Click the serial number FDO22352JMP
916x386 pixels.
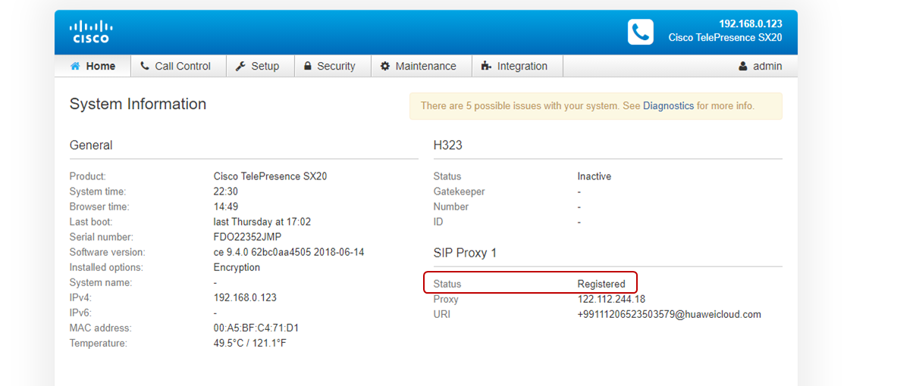pos(247,237)
